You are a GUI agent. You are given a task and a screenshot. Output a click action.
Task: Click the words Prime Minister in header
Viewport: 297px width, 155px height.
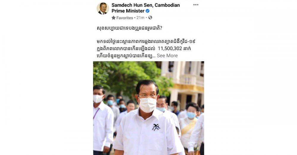128,11
